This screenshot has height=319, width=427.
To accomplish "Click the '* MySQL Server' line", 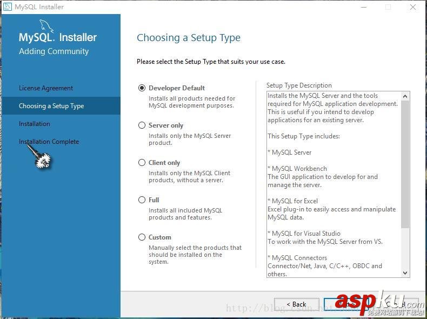I will (x=290, y=152).
